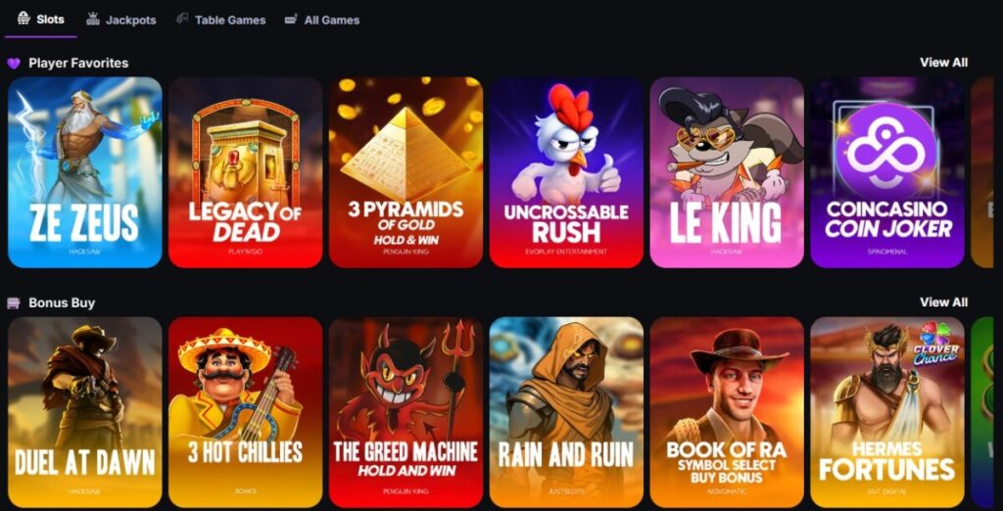
Task: View all Player Favorites games
Action: click(943, 63)
